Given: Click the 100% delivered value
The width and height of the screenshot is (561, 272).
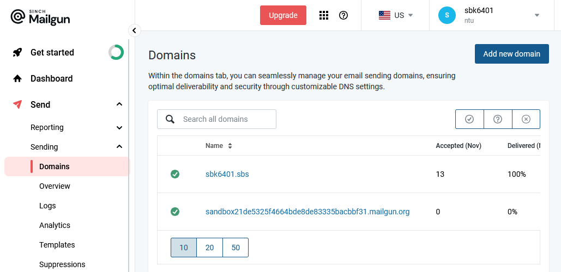Looking at the screenshot, I should 516,174.
